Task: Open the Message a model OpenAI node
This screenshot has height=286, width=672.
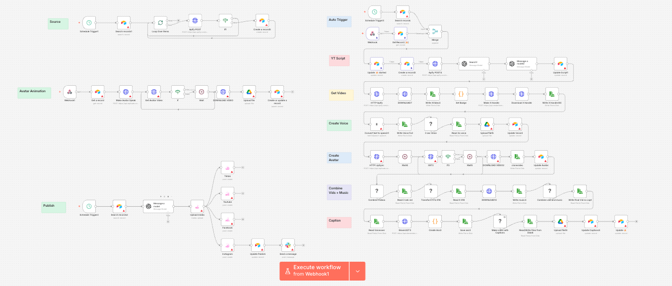Action: point(158,205)
